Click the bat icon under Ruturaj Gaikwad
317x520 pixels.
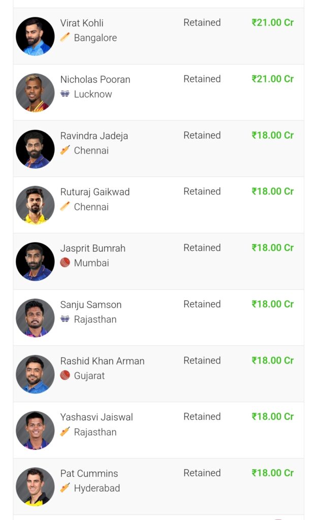click(65, 206)
